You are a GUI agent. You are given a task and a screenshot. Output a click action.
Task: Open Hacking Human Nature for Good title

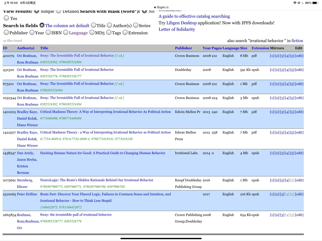103,153
